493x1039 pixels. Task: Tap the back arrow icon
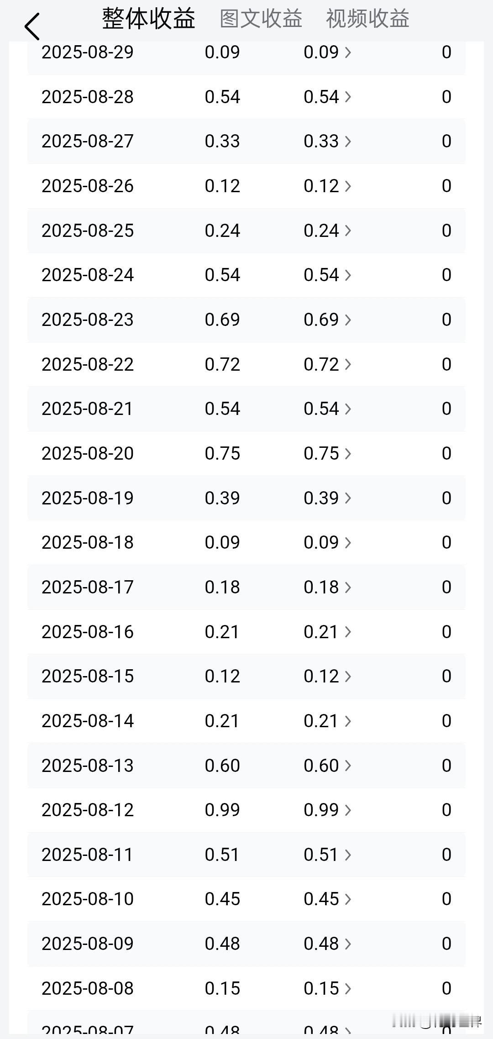(x=32, y=26)
